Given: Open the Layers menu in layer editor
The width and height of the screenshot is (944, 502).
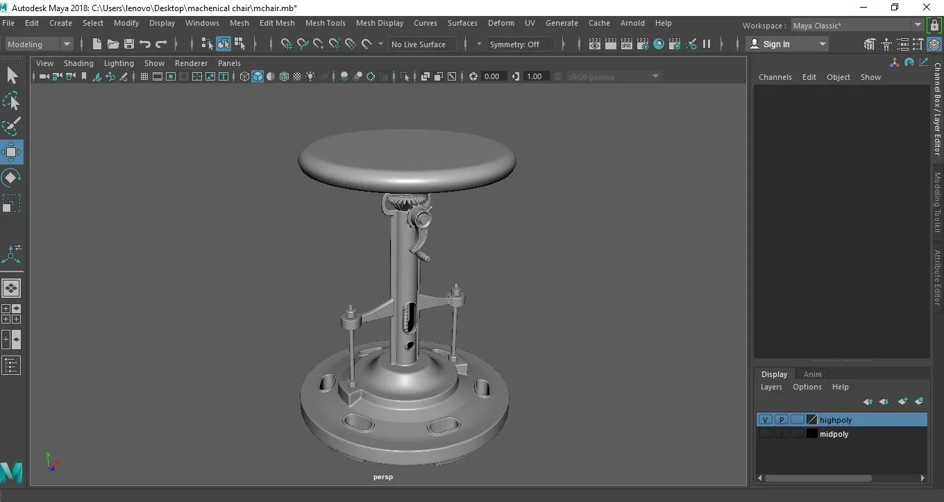Looking at the screenshot, I should coord(771,387).
